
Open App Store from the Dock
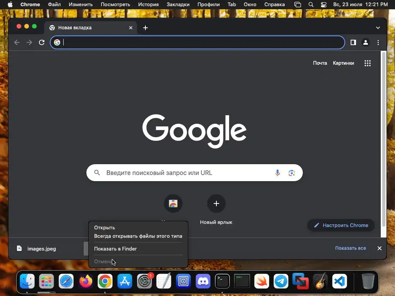125,281
